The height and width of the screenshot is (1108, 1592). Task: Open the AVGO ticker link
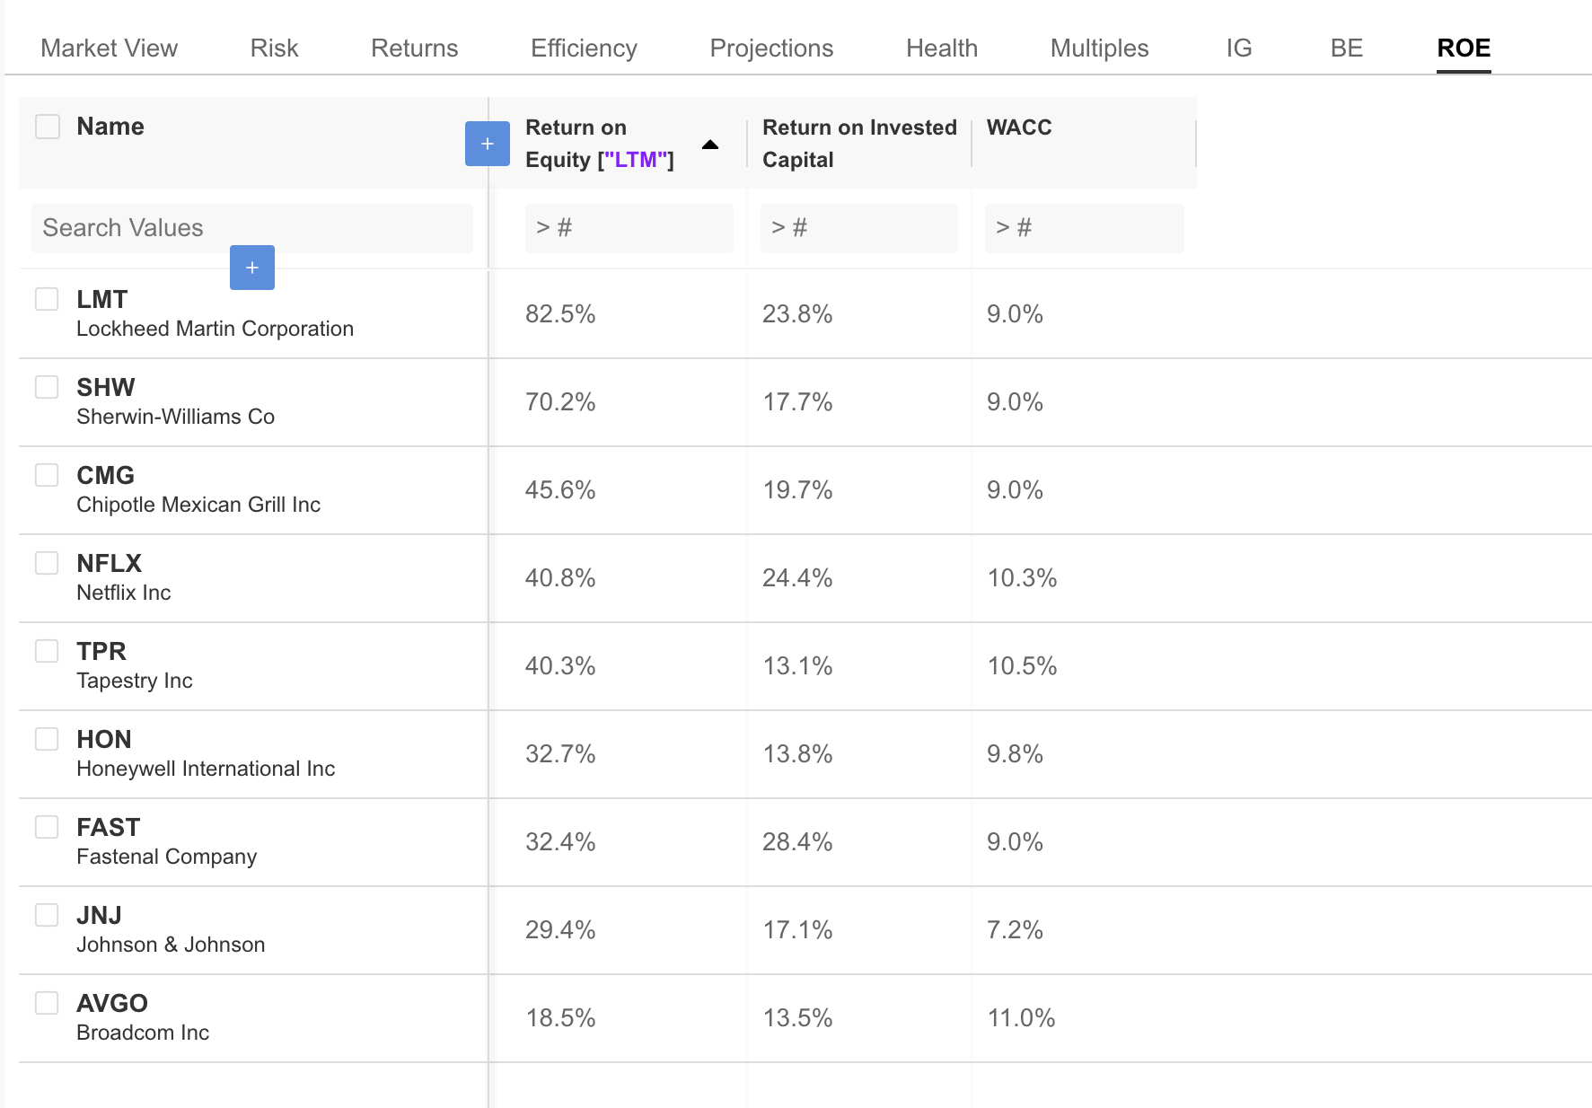[x=112, y=1003]
